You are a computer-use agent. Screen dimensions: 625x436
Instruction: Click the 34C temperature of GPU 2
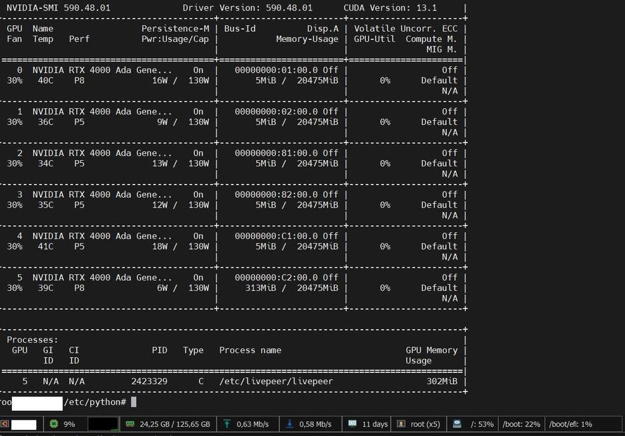tap(46, 163)
